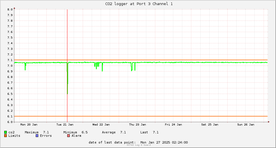Screen dimensions: 276x148
Task: Click the 6.0 y-axis value
Action: (10, 122)
